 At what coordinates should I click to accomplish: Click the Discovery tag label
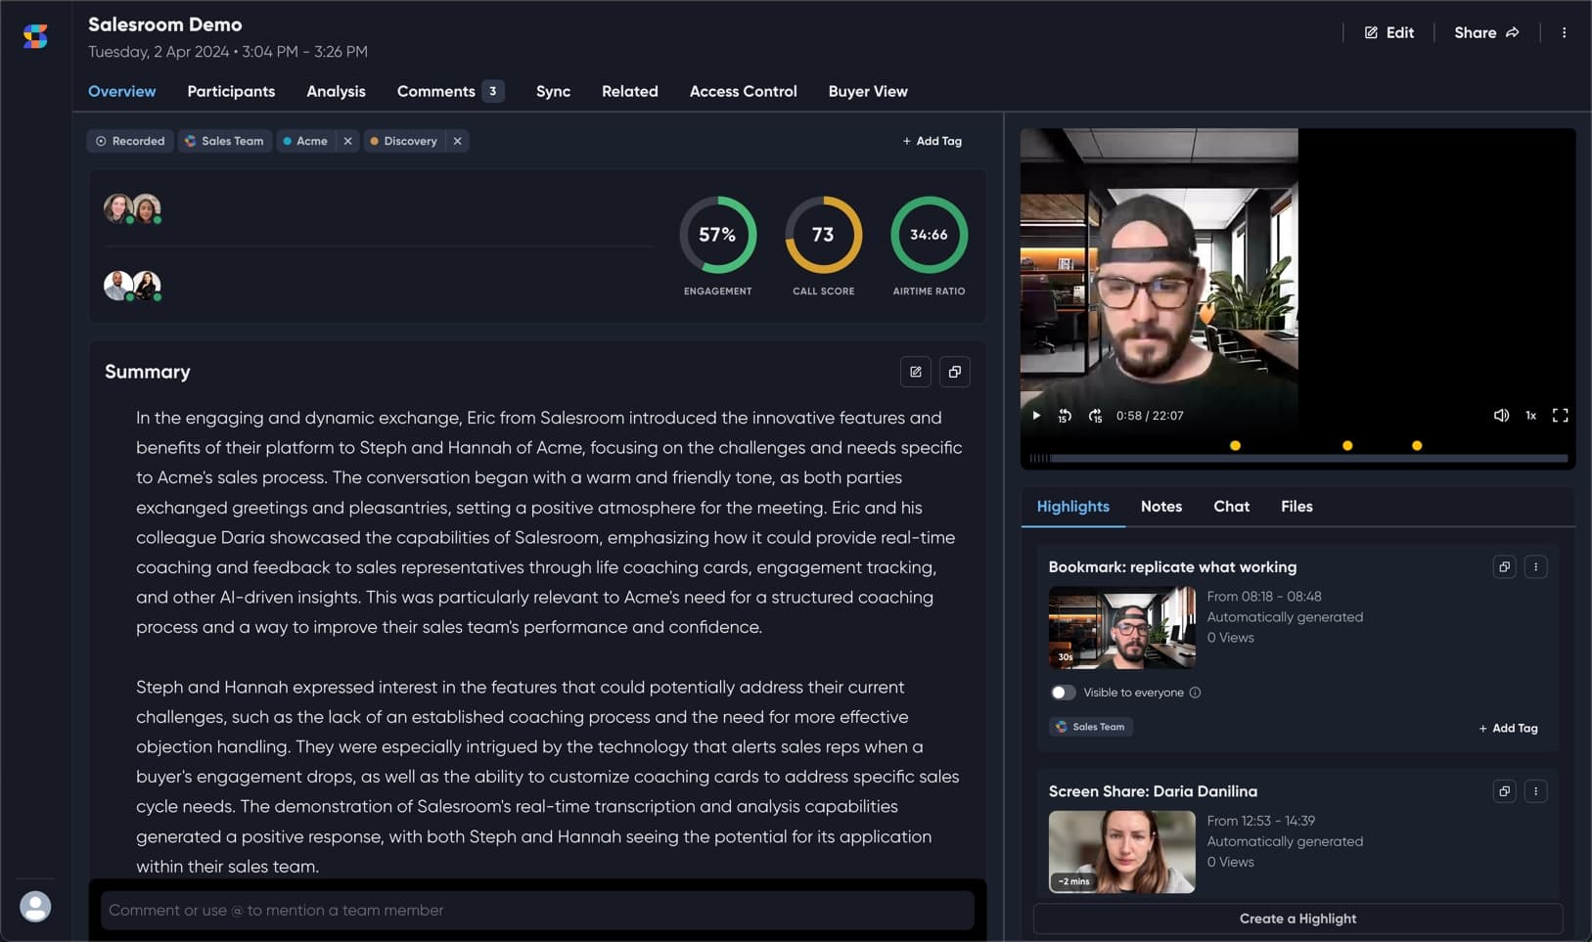coord(405,141)
